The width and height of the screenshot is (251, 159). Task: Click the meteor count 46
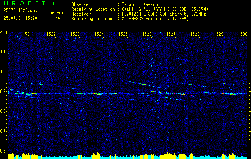pyautogui.click(x=58, y=18)
